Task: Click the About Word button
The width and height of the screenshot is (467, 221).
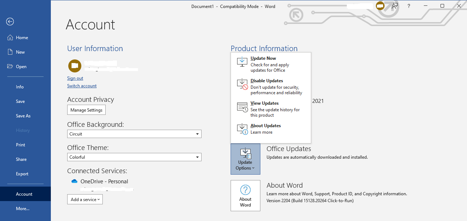Action: coord(245,196)
